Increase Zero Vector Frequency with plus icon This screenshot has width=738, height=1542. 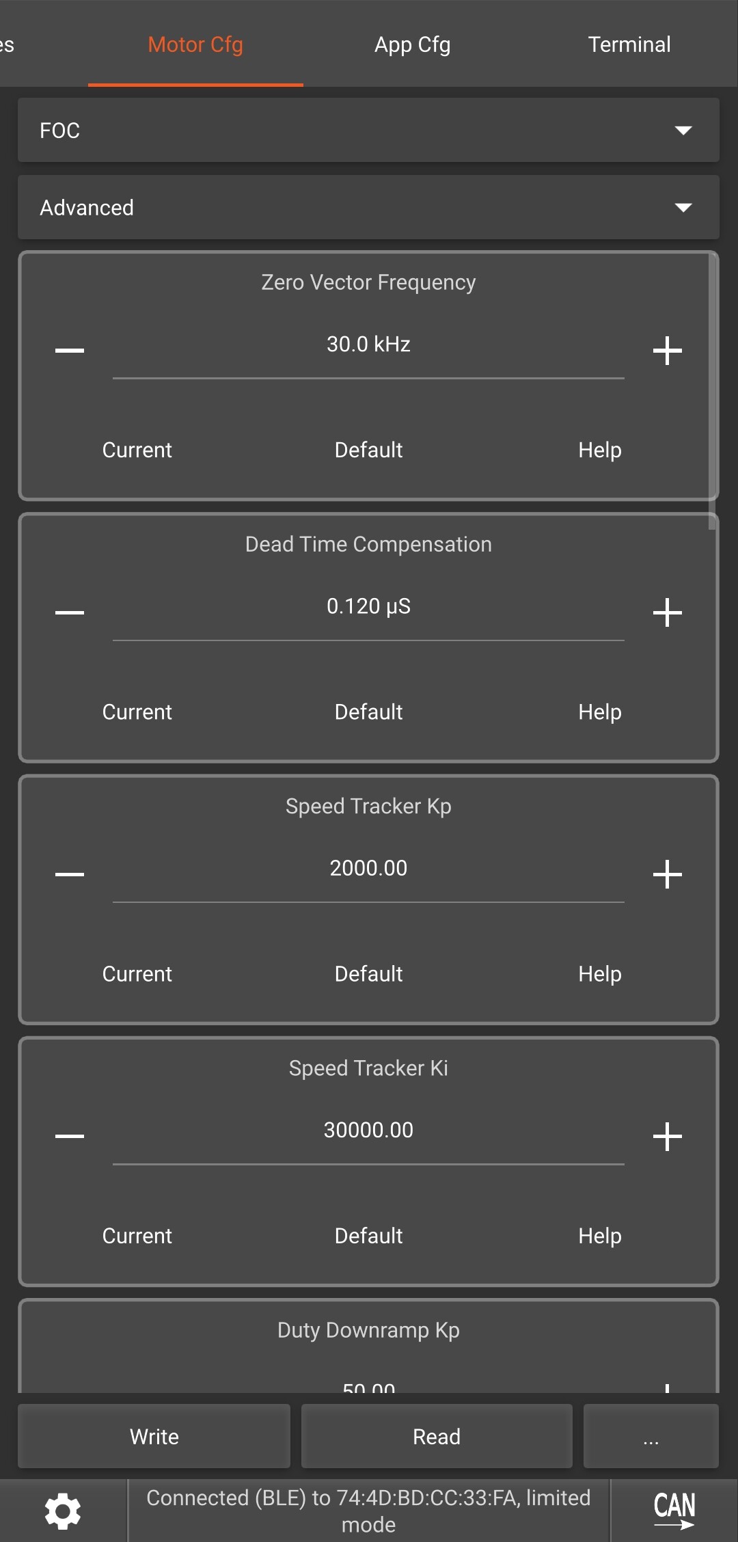pos(667,351)
